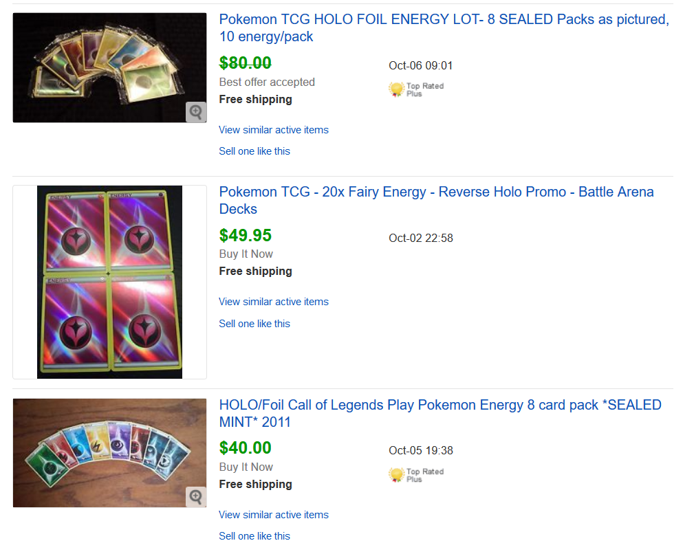The width and height of the screenshot is (683, 554).
Task: Click Top Rated Plus badge for $40.00 listing
Action: click(416, 475)
